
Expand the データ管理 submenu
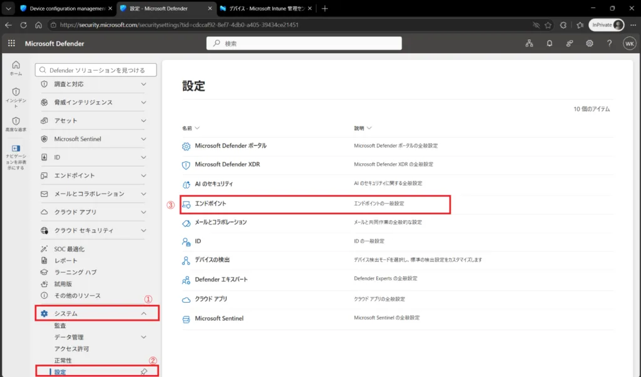[x=143, y=338]
